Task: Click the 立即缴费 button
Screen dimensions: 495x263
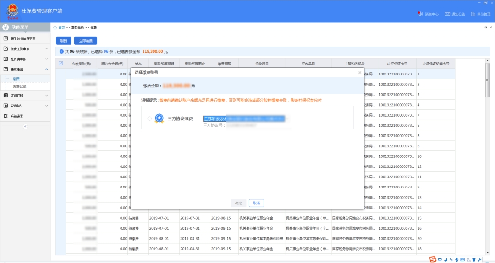Action: 85,41
